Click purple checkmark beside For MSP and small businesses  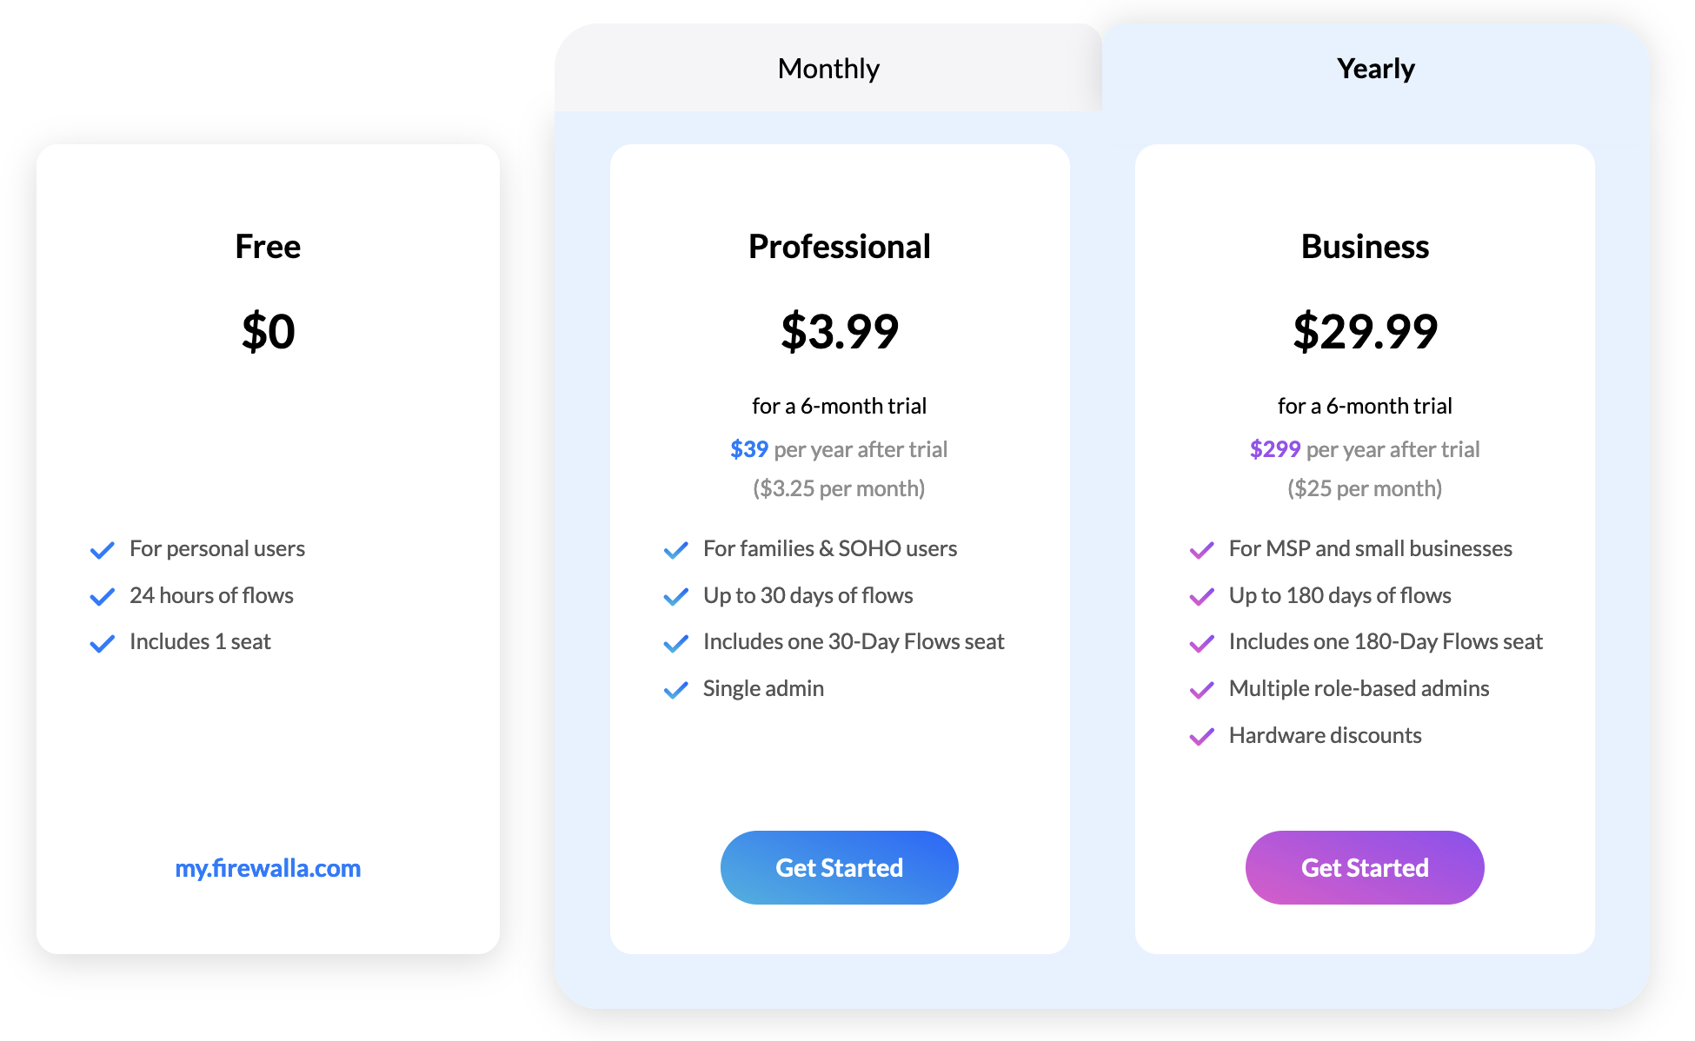click(x=1202, y=550)
